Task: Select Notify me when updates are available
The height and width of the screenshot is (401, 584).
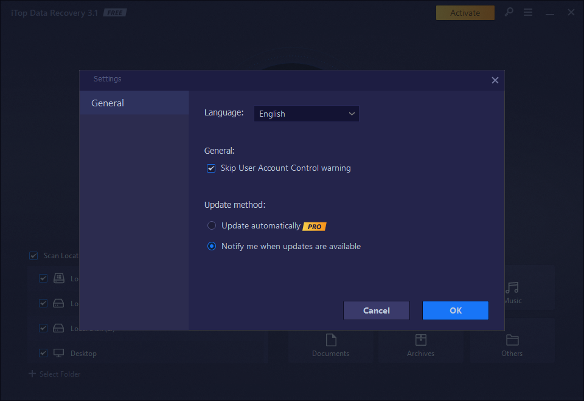Action: click(x=212, y=246)
